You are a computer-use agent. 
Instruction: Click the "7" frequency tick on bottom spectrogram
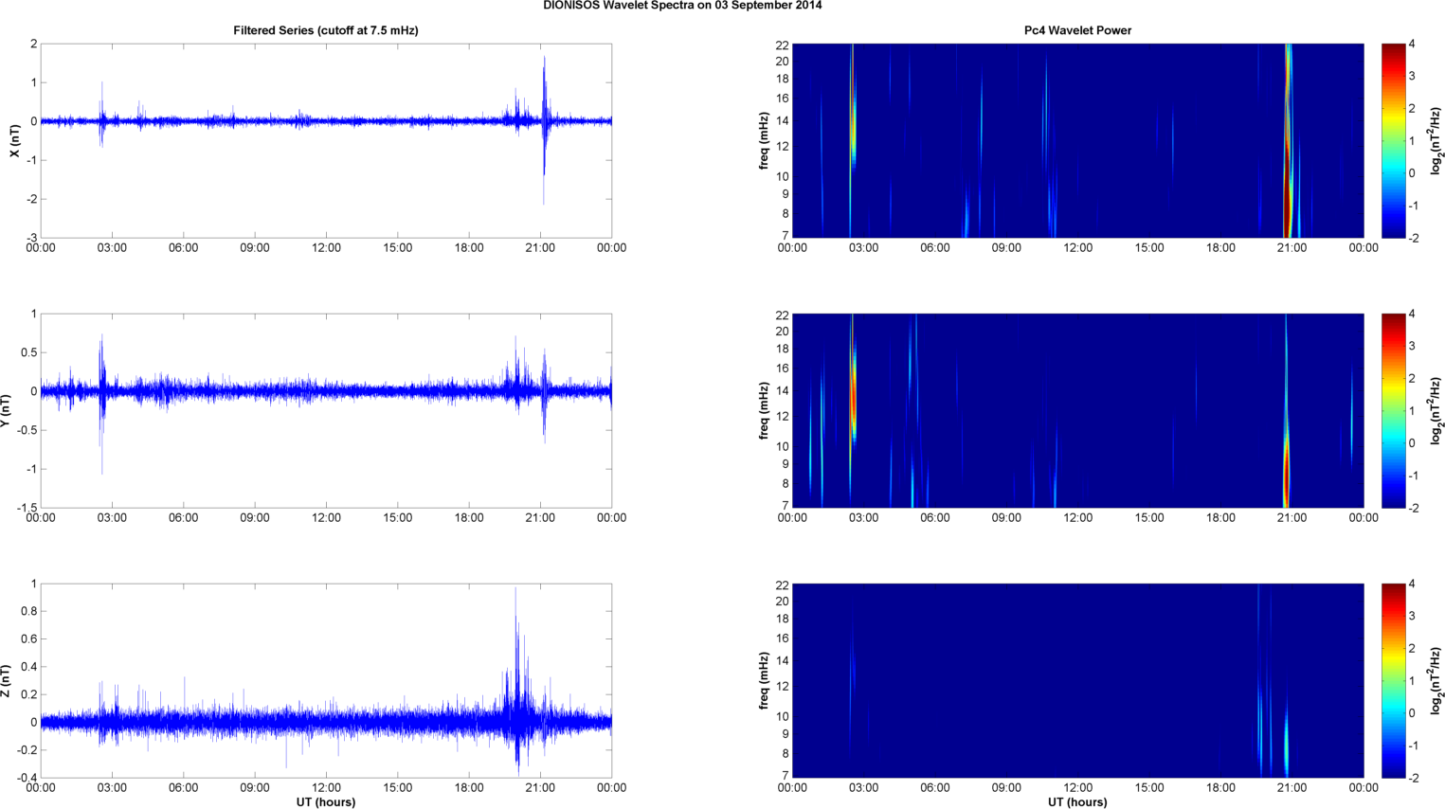(786, 776)
